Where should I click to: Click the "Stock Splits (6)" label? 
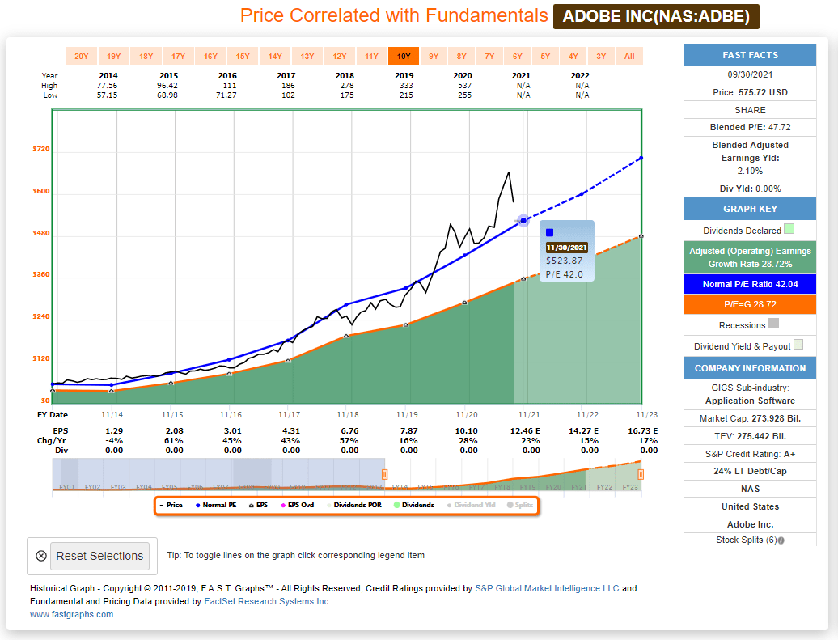coord(746,540)
